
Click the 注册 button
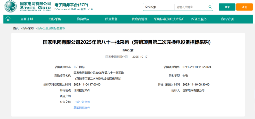[x=244, y=7]
